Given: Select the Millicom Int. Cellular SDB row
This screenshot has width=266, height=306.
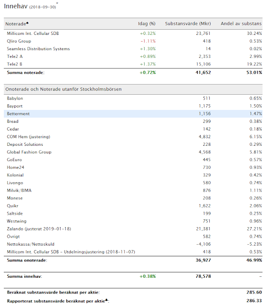Looking at the screenshot, I should click(133, 33).
